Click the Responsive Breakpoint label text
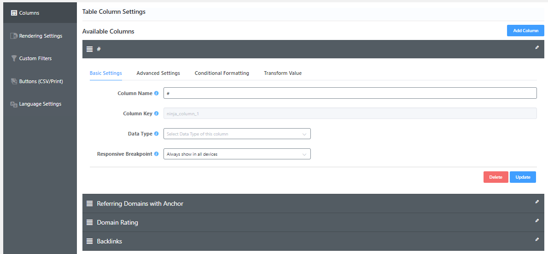The image size is (548, 254). pos(124,154)
